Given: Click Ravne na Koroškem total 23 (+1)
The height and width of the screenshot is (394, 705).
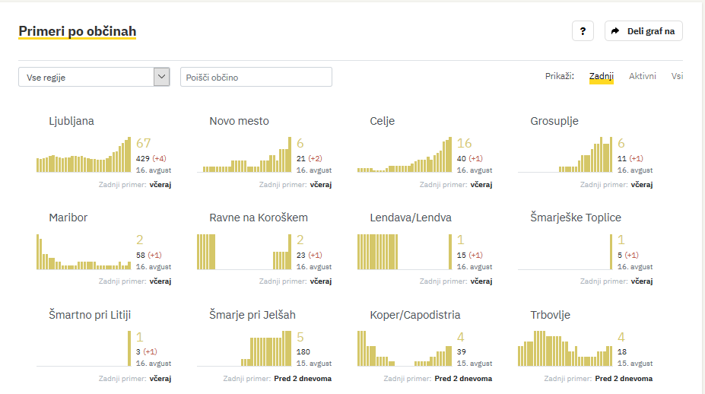Looking at the screenshot, I should [x=310, y=255].
